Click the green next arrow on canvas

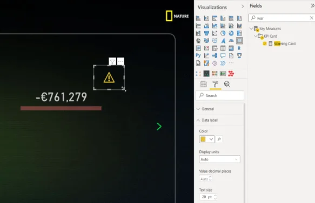tap(159, 127)
